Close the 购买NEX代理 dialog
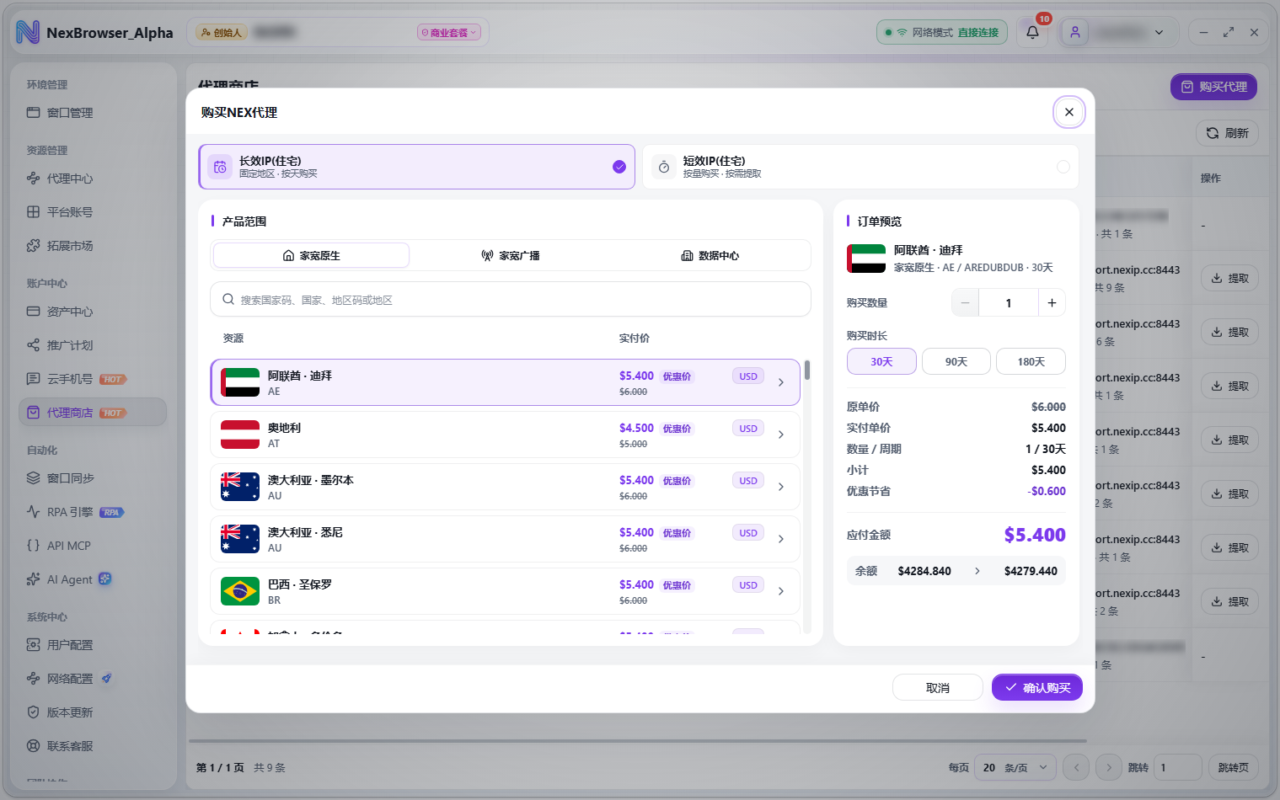The image size is (1280, 800). point(1069,112)
